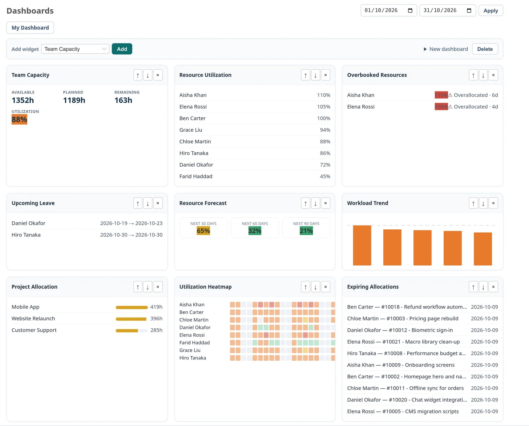Select Hiro Tanaka leave entry
The width and height of the screenshot is (529, 426).
point(87,235)
